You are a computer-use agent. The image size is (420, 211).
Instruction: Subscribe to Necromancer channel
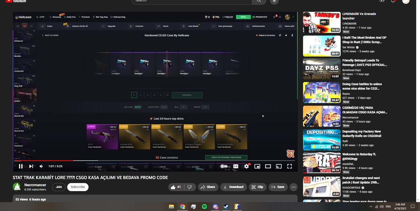coord(78,187)
